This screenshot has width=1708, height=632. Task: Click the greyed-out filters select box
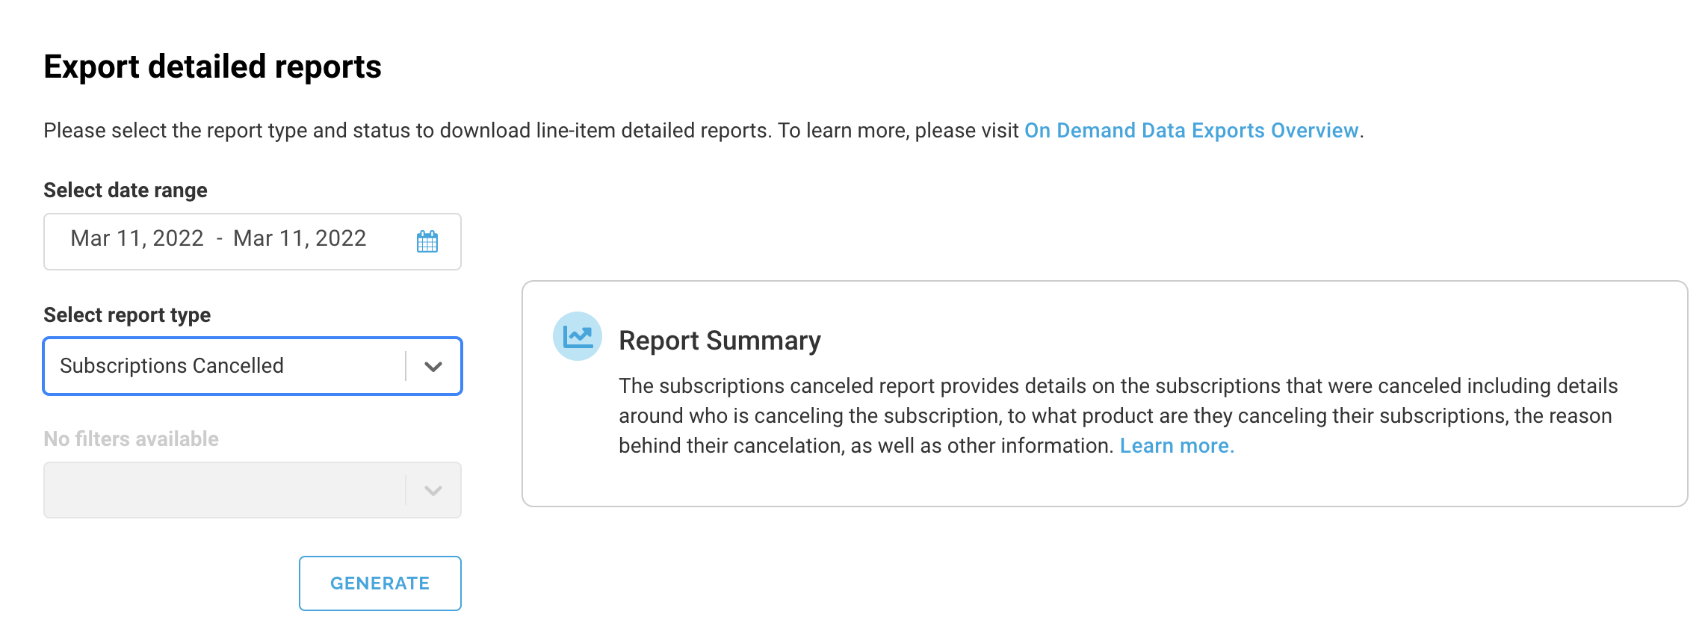253,490
